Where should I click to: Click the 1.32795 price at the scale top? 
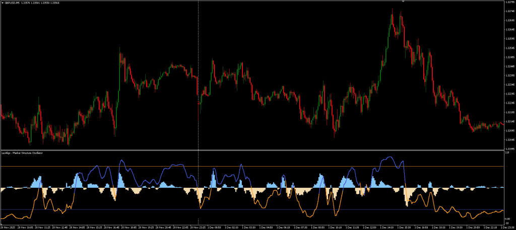pos(509,2)
